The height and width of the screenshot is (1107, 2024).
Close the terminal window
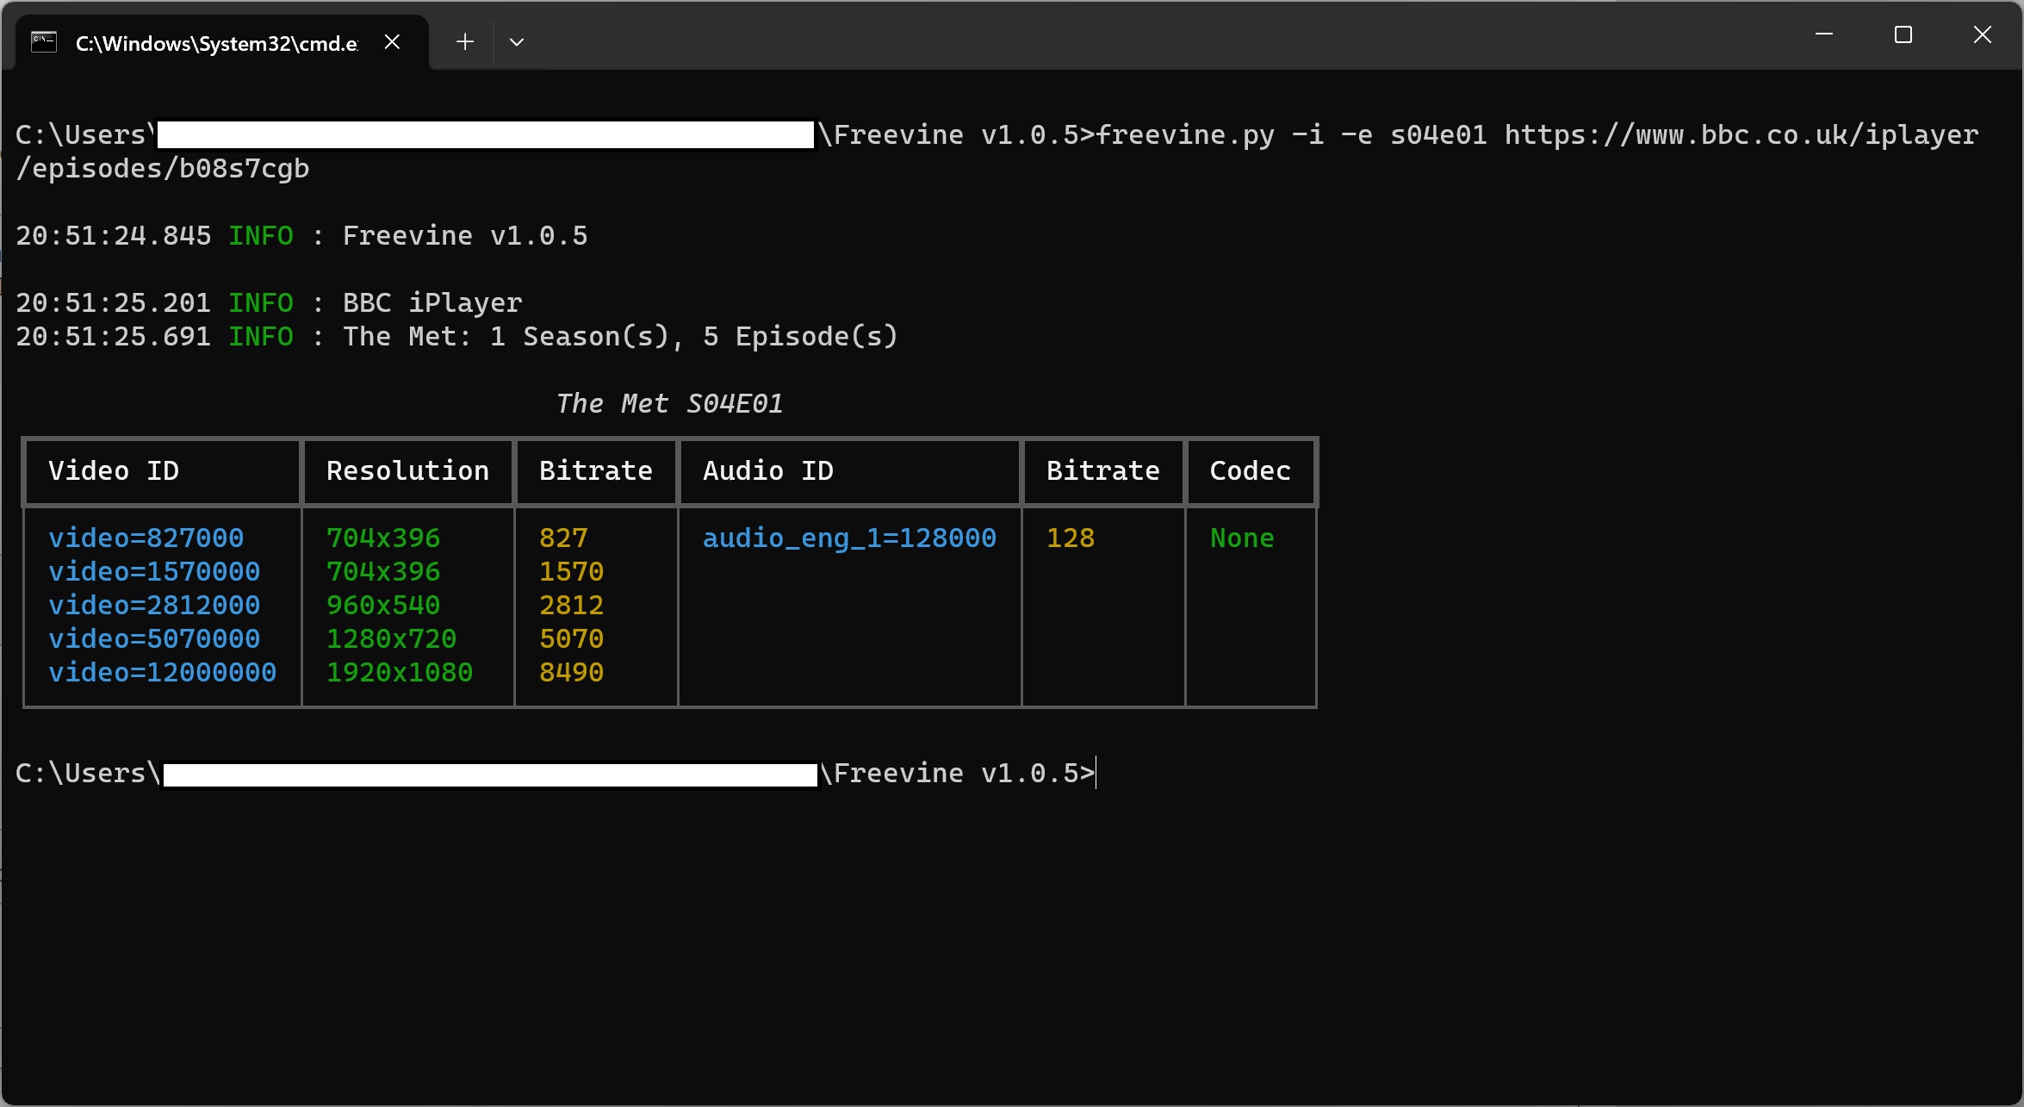click(1982, 34)
